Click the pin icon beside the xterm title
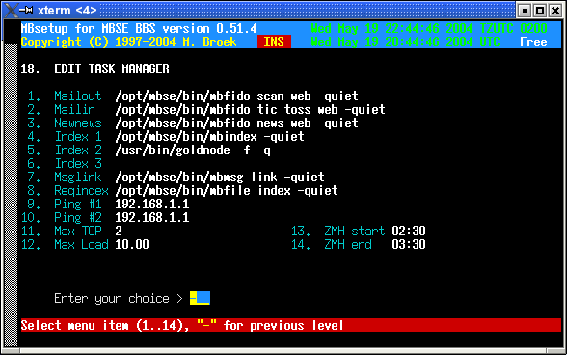This screenshot has height=355, width=567. point(26,11)
